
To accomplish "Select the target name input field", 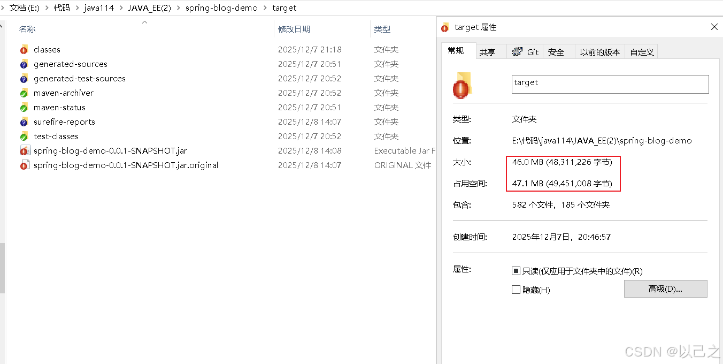I will point(609,84).
